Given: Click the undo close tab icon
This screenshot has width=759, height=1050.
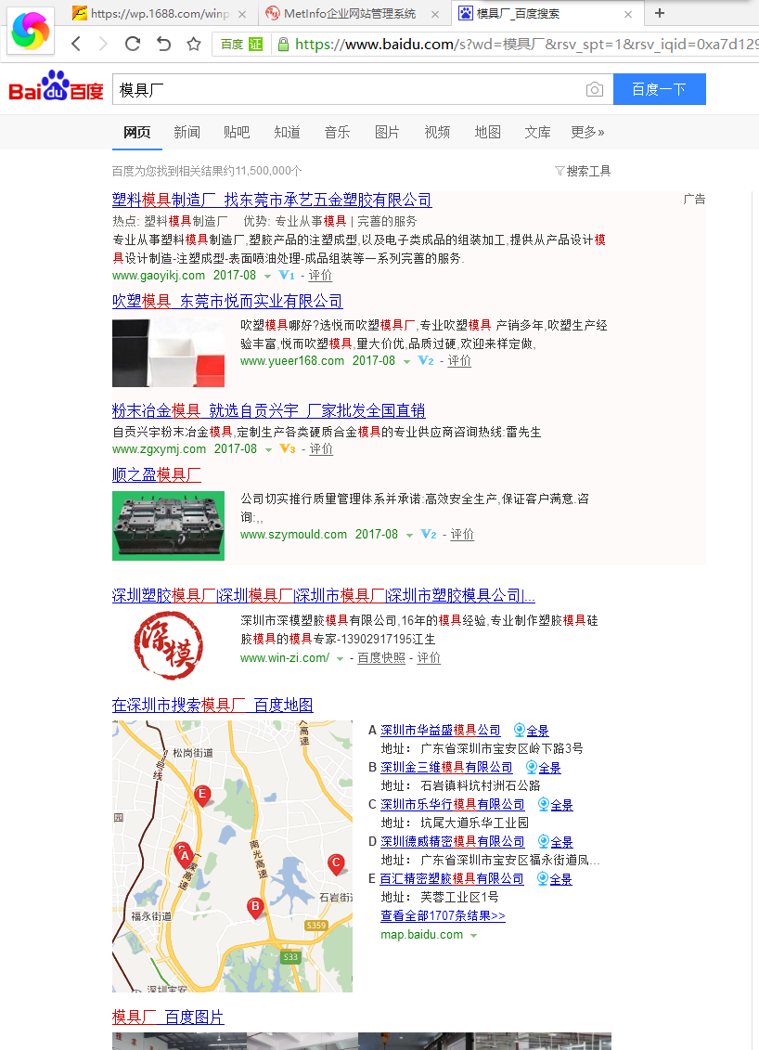Looking at the screenshot, I should pos(163,44).
